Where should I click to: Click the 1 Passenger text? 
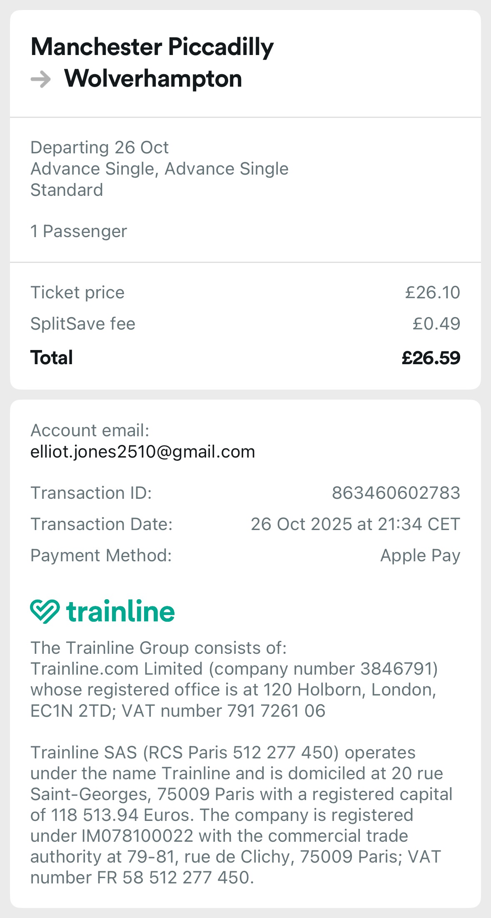coord(79,231)
